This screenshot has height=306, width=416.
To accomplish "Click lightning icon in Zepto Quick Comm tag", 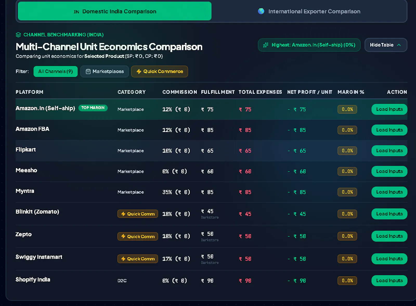I will [x=123, y=236].
